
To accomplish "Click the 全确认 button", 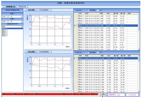I will point(103,94).
